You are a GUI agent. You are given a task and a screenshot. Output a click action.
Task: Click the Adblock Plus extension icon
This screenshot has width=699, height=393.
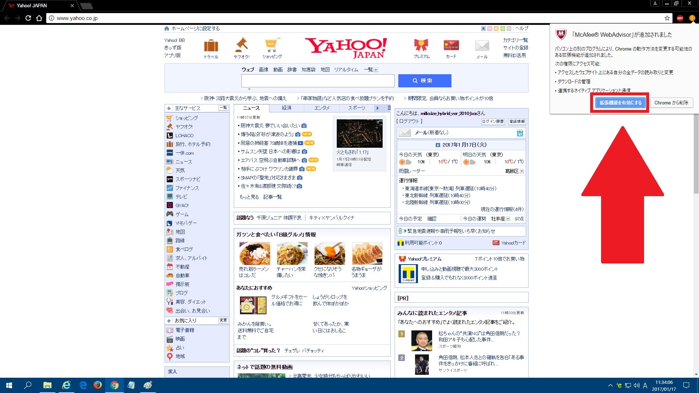pos(680,18)
